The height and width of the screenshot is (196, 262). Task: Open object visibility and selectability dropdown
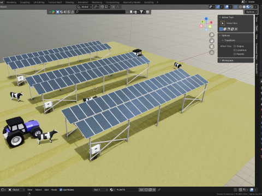(211, 7)
